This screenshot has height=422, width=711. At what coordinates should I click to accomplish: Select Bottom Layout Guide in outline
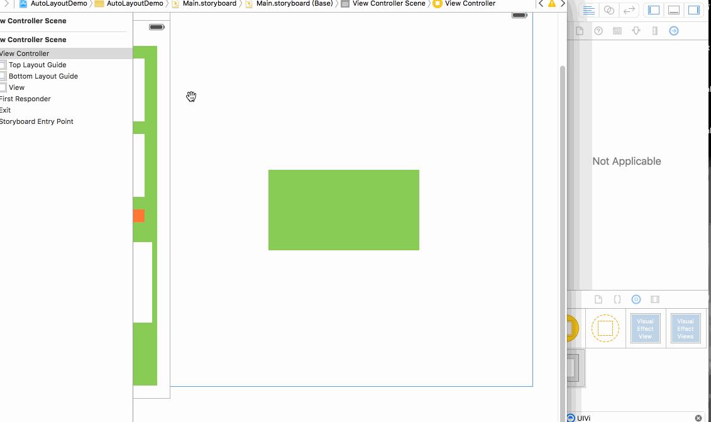point(66,76)
